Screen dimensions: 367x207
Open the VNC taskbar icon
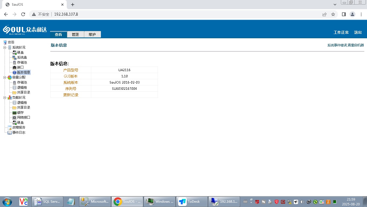click(23, 202)
